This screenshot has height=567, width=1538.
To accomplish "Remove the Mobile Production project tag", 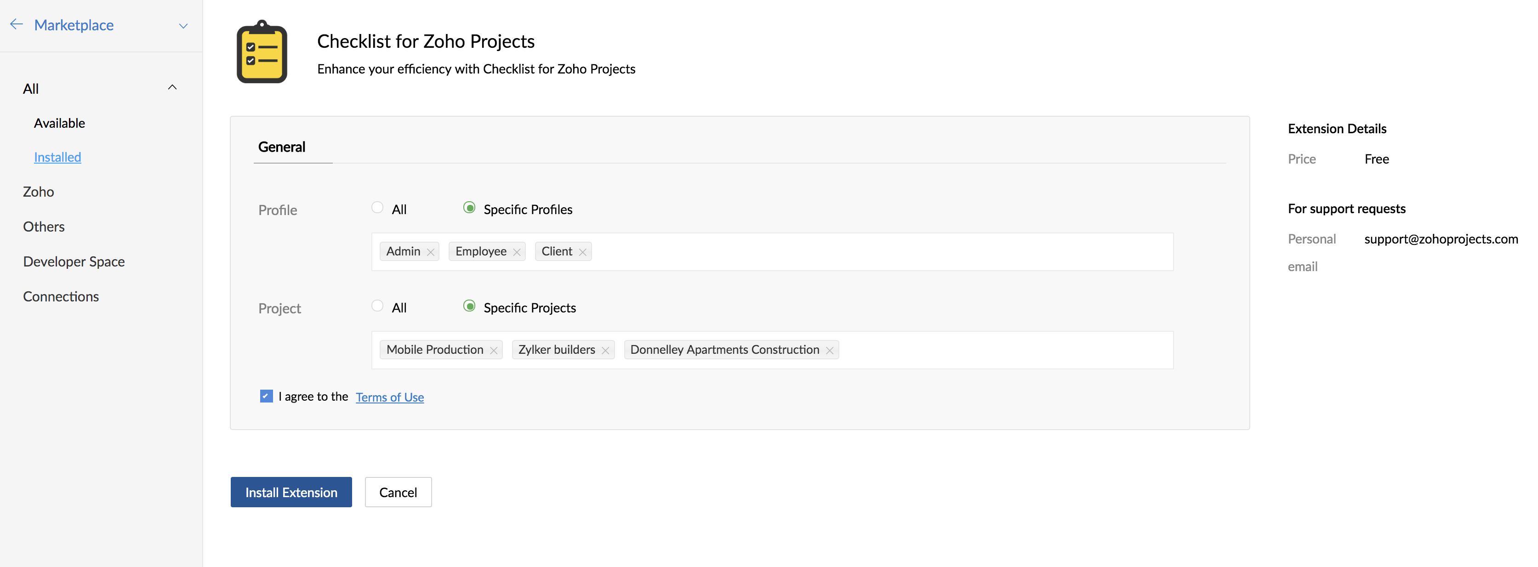I will [x=494, y=350].
